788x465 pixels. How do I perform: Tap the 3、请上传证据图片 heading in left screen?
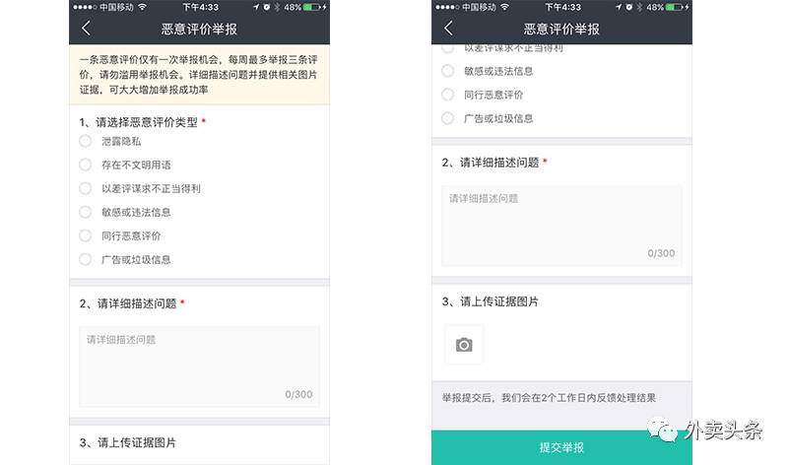pyautogui.click(x=128, y=443)
